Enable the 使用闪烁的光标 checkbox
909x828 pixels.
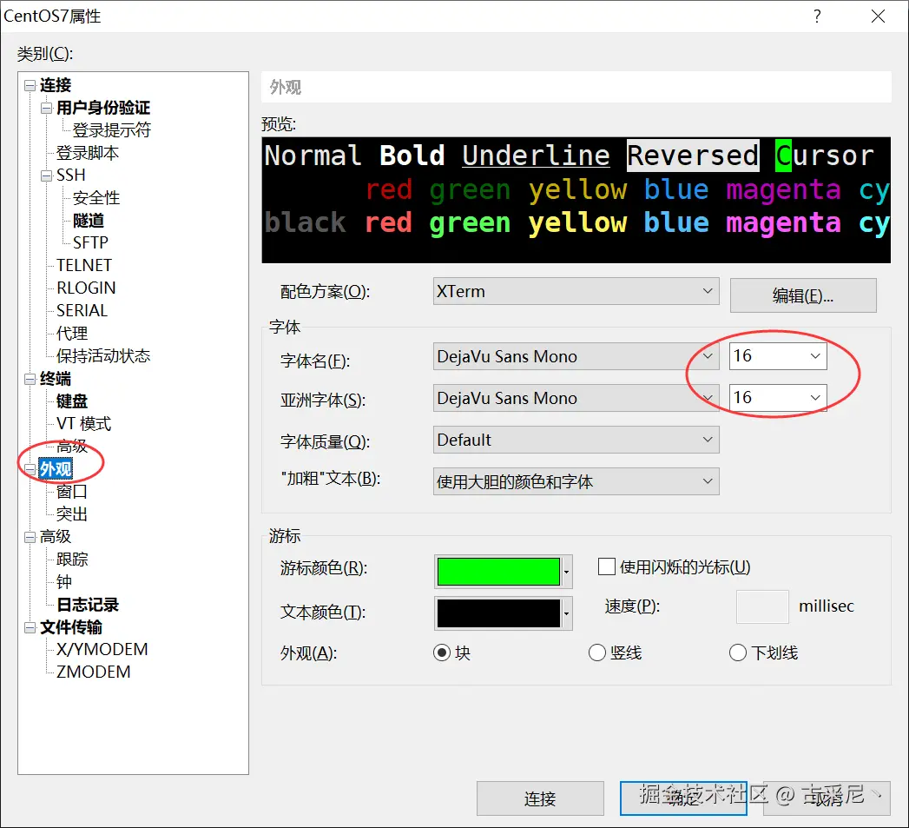(x=606, y=566)
